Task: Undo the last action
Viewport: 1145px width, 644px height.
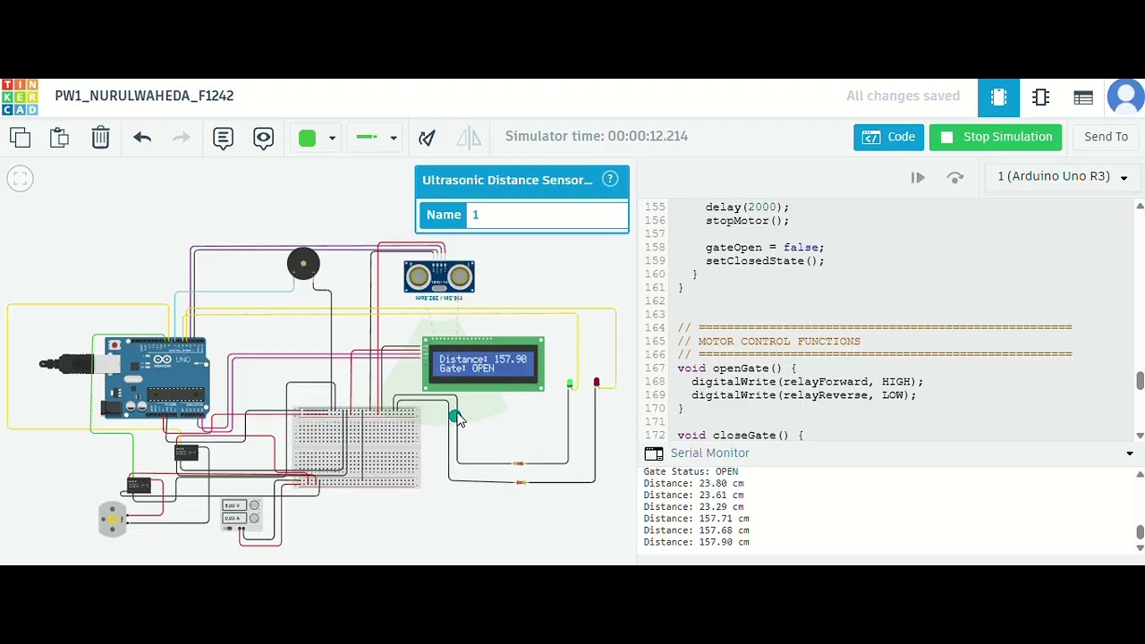Action: tap(142, 138)
